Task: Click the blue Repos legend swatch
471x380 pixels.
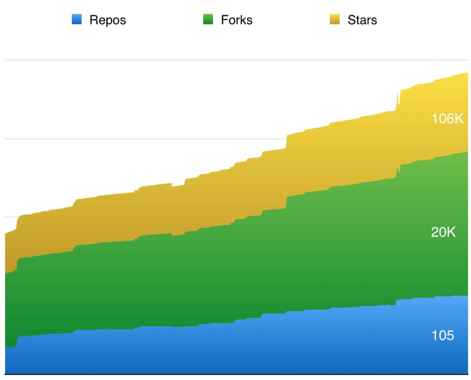Action: [x=77, y=20]
